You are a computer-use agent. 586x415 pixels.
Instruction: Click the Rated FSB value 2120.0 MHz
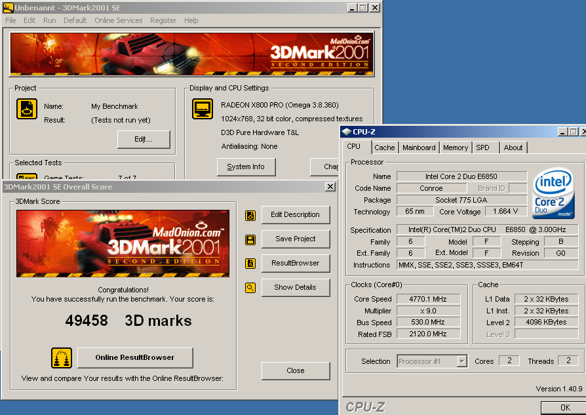(x=428, y=334)
